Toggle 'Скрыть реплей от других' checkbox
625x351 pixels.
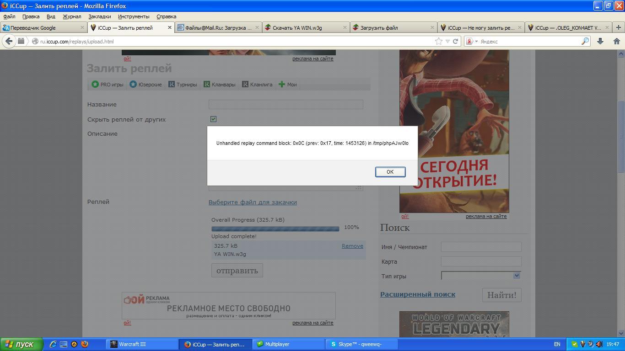click(x=213, y=119)
